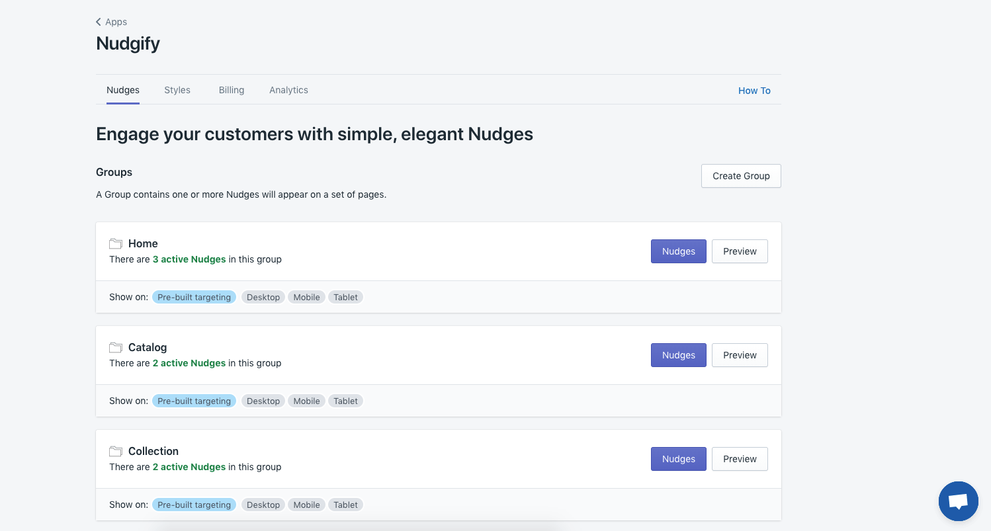Click the folder icon beside Catalog group
The image size is (991, 531).
tap(116, 347)
